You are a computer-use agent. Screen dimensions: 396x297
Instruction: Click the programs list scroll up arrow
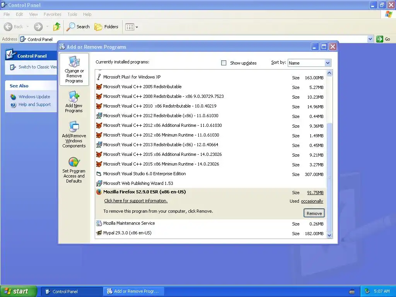pos(329,73)
